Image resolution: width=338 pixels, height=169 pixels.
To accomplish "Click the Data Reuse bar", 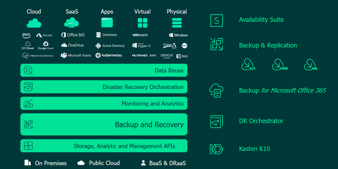I will [104, 70].
